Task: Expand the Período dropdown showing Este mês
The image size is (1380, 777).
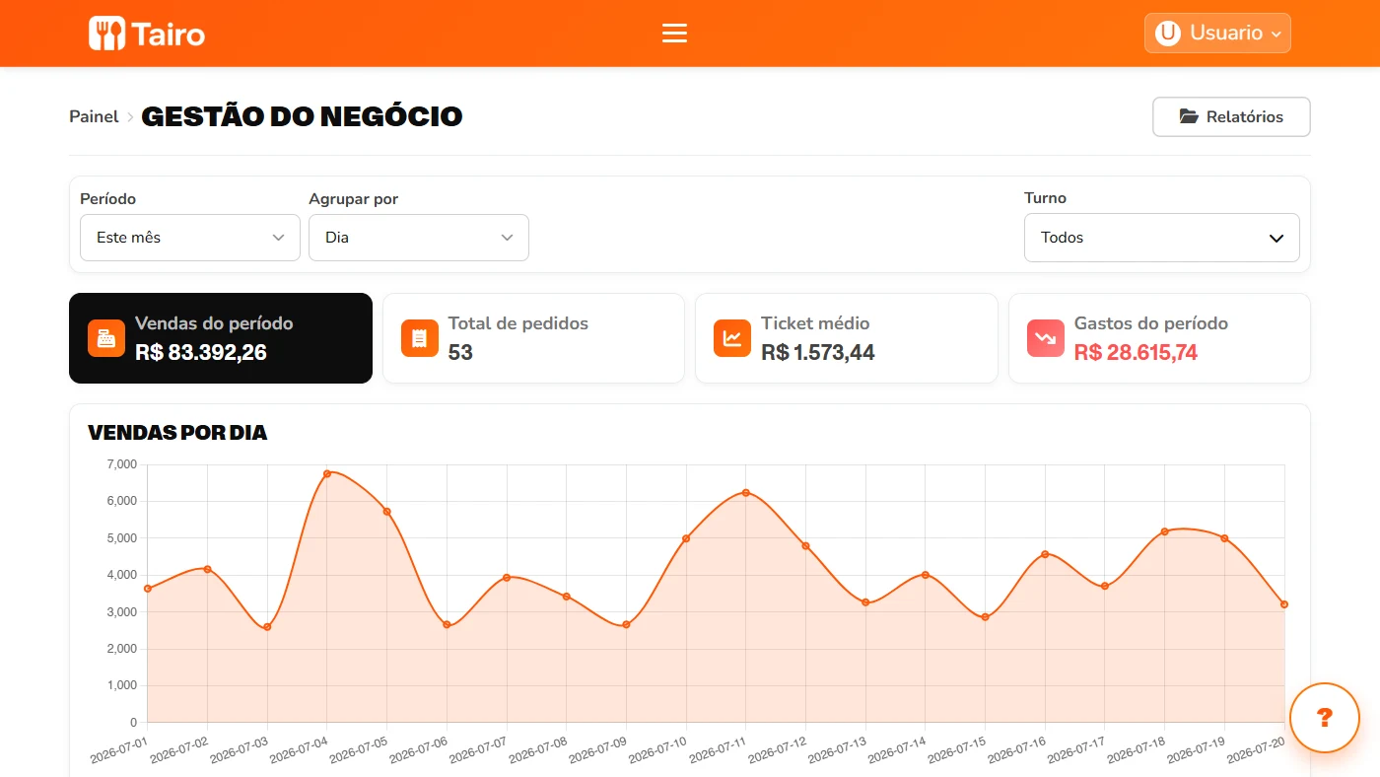Action: pos(190,238)
